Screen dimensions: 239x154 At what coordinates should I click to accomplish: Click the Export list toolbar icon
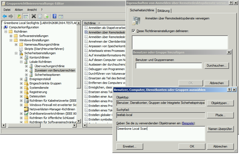click(x=46, y=16)
